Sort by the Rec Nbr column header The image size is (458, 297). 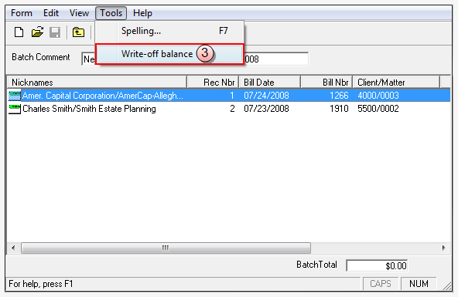(x=213, y=83)
